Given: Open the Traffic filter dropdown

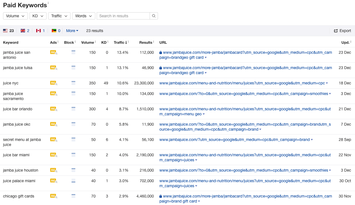Looking at the screenshot, I should (59, 16).
